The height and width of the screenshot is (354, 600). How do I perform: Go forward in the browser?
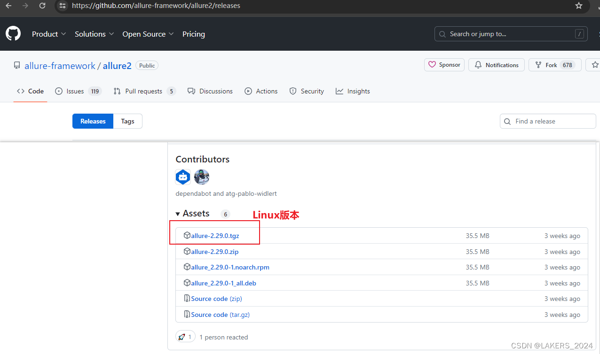click(x=25, y=6)
